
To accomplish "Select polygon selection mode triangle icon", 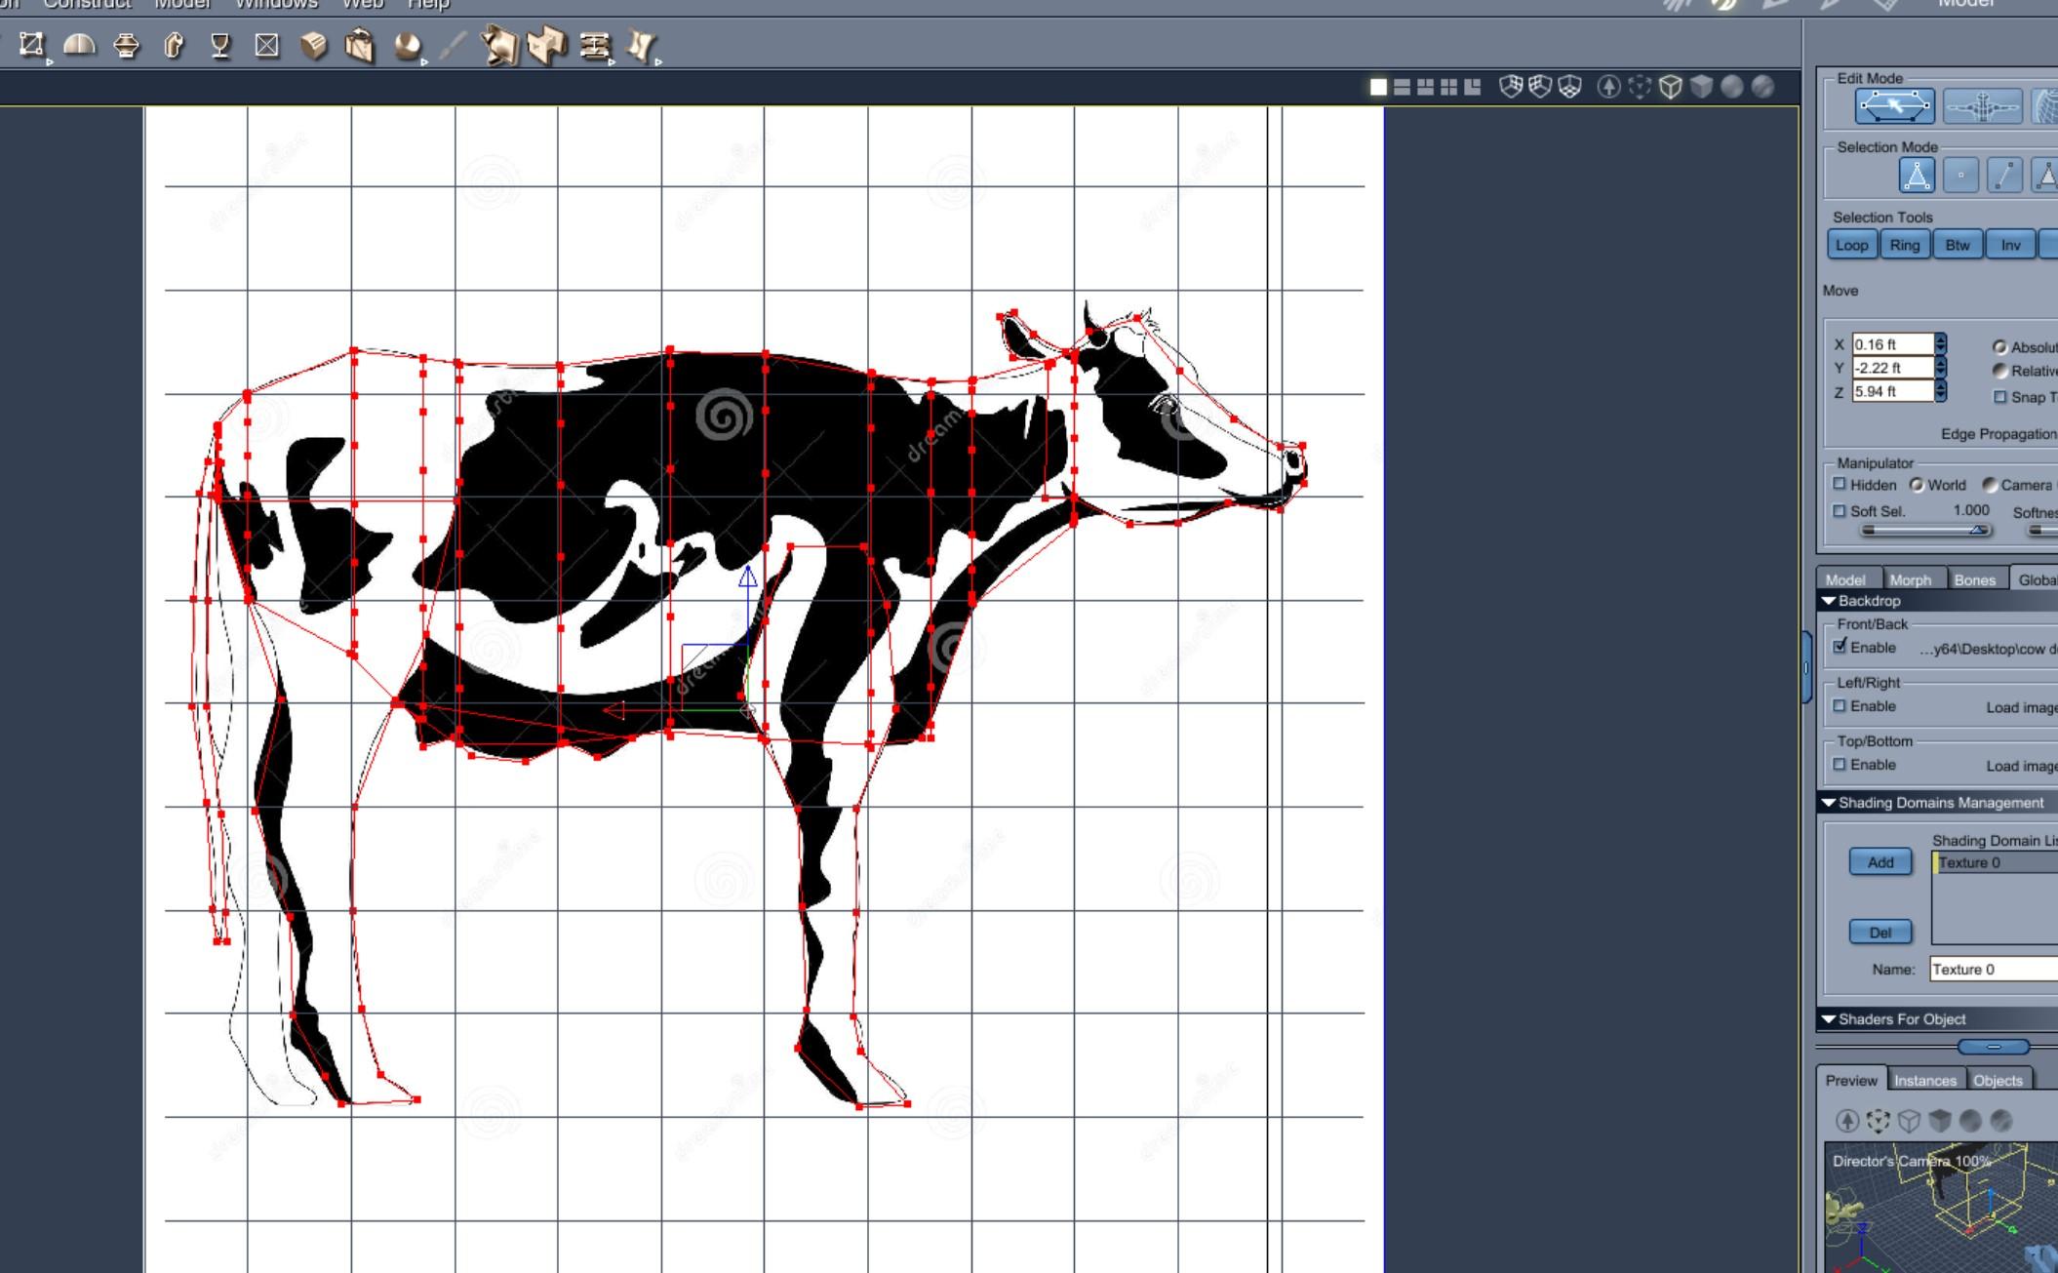I will 1917,176.
